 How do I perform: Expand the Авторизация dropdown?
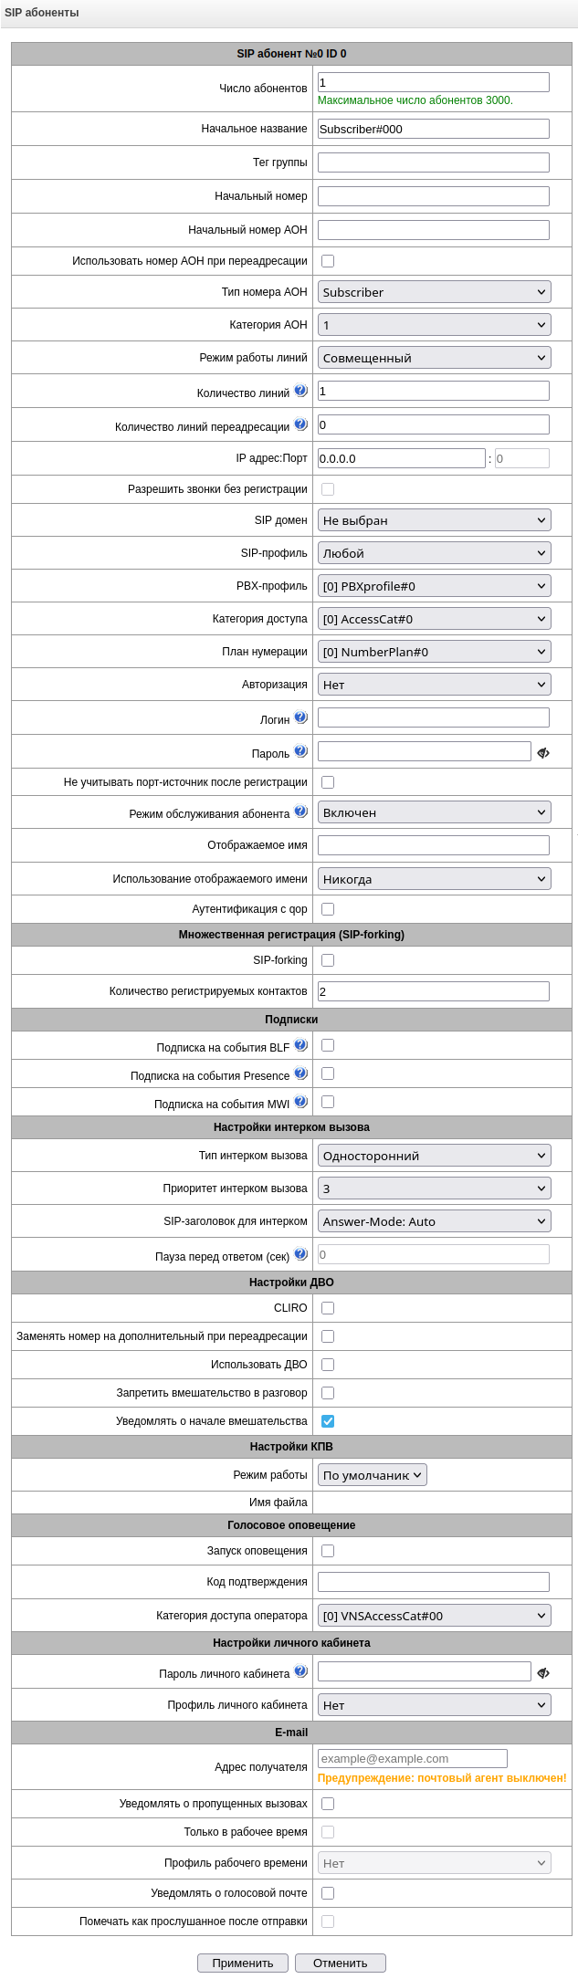point(434,684)
